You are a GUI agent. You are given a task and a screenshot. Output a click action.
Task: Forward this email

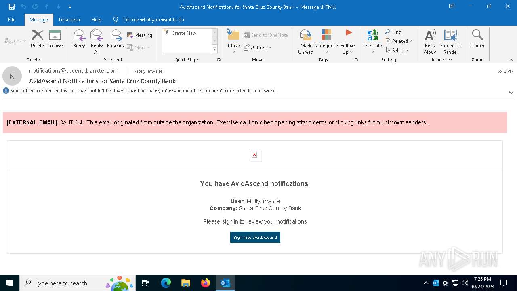116,39
